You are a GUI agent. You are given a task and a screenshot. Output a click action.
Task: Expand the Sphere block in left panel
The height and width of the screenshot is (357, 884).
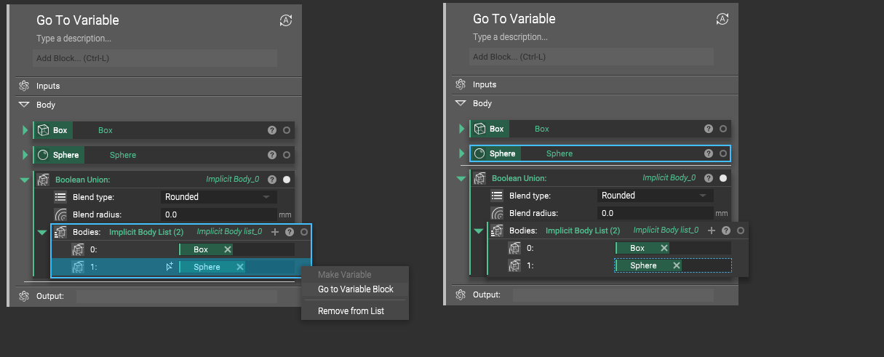pos(25,155)
